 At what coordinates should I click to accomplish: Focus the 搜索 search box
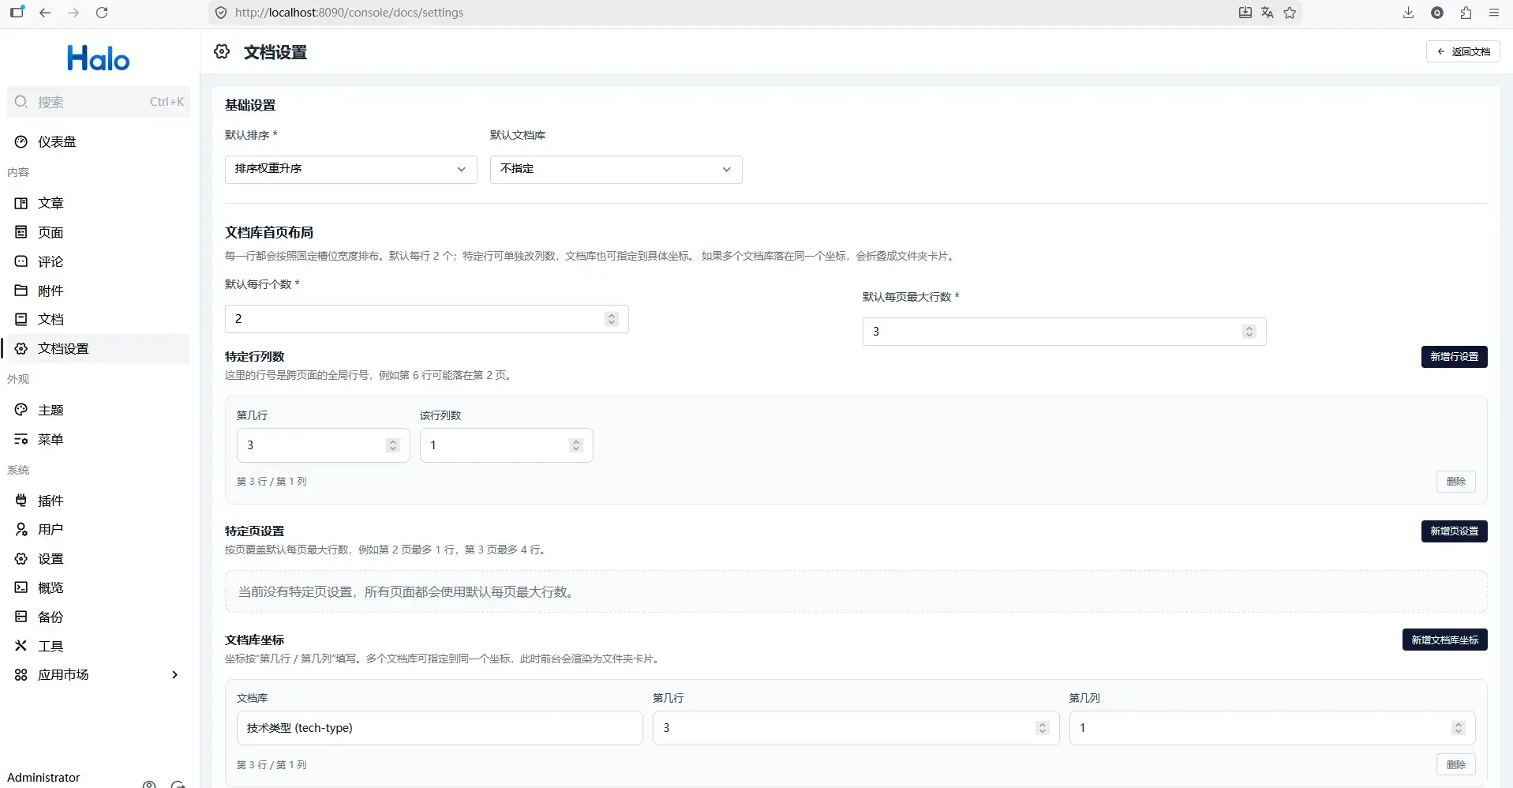pyautogui.click(x=99, y=102)
